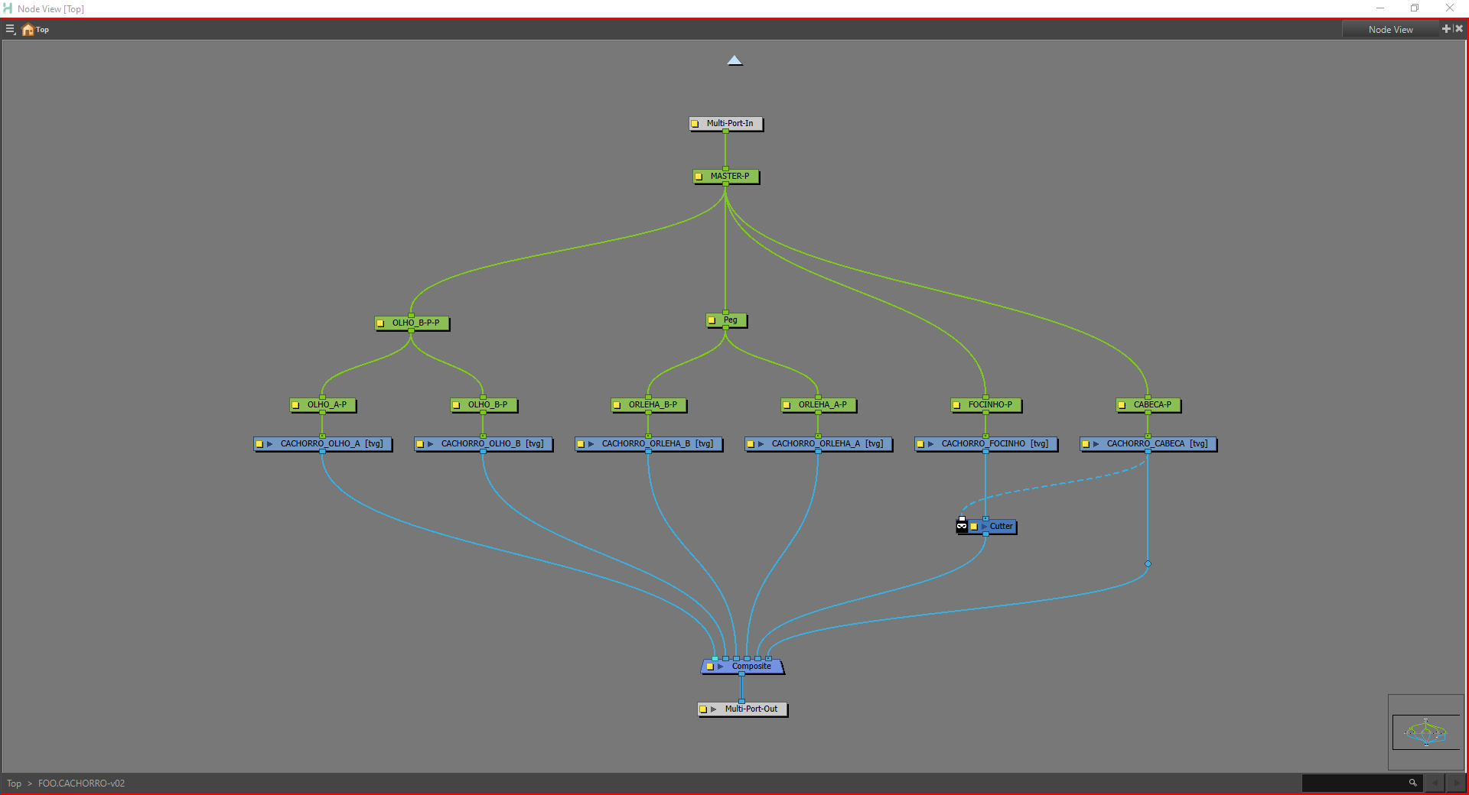Image resolution: width=1469 pixels, height=795 pixels.
Task: Toggle the OLHO_B-P-P peg yellow square
Action: (380, 323)
